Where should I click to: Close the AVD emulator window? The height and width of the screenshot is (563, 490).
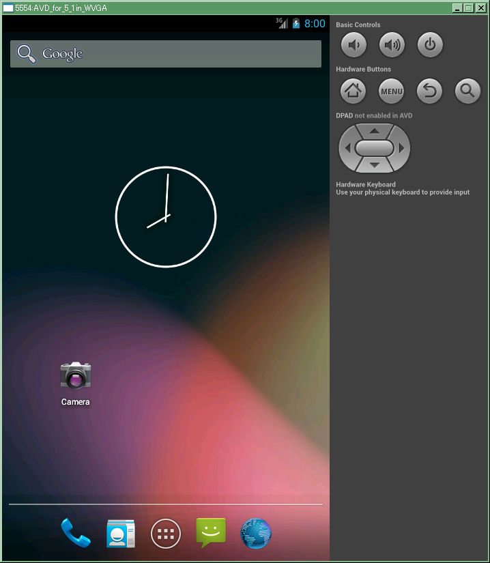pos(480,8)
